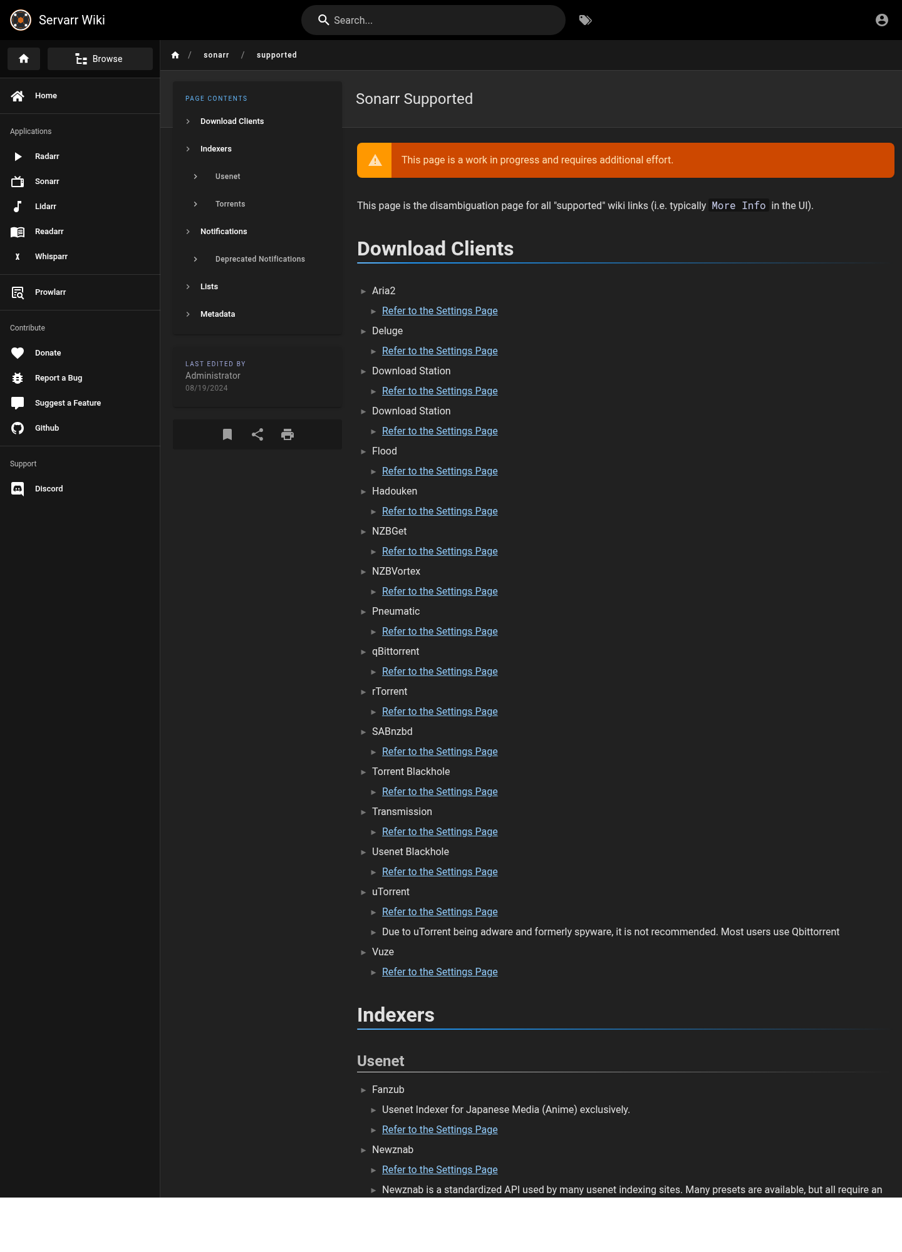Open Settings Page link under Vuze
Viewport: 902px width, 1252px height.
(440, 972)
